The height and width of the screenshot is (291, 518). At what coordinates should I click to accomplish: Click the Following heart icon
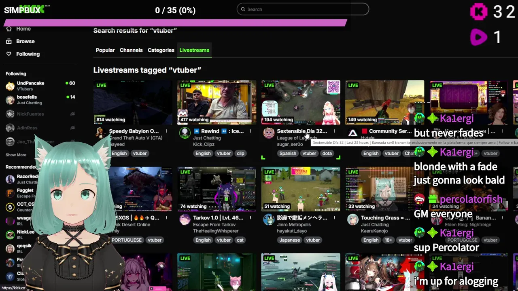pyautogui.click(x=9, y=54)
